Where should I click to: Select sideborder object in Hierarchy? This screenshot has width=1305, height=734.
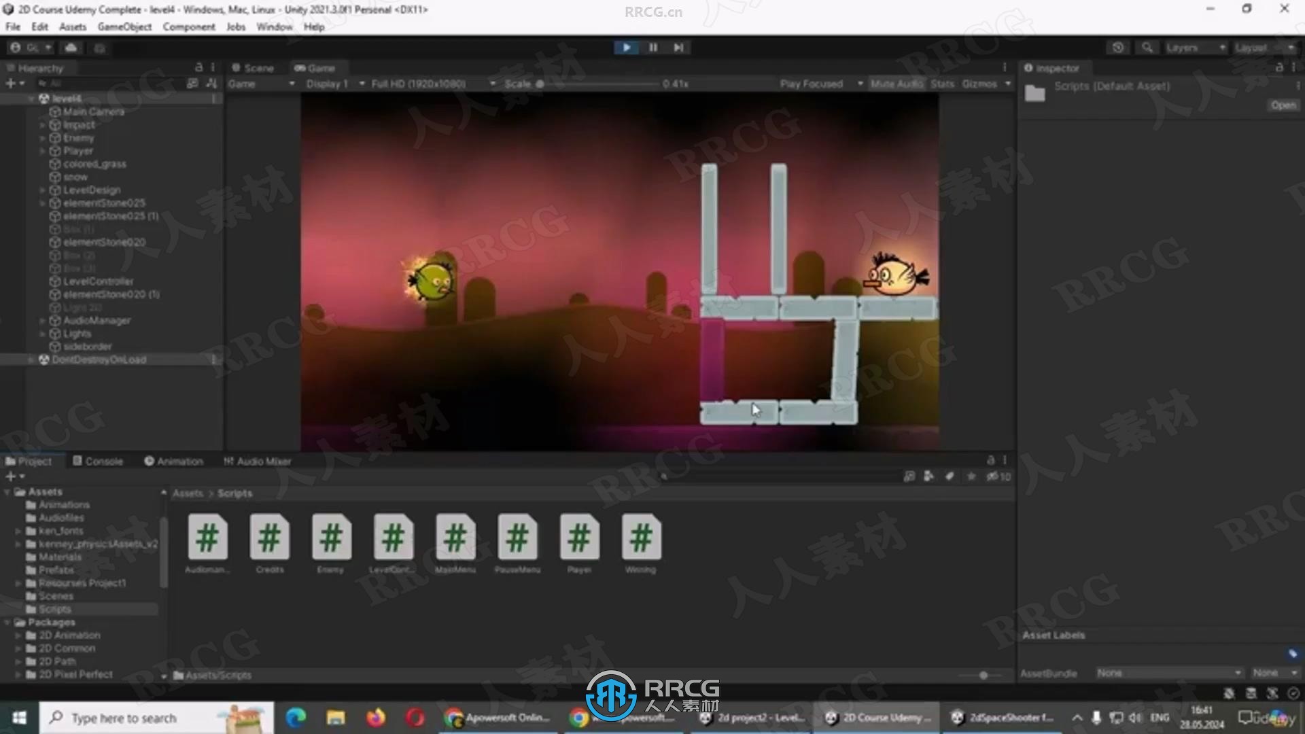pyautogui.click(x=87, y=347)
